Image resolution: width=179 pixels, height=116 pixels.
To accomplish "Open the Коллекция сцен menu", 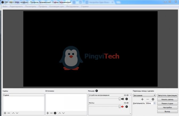I will [x=57, y=6].
